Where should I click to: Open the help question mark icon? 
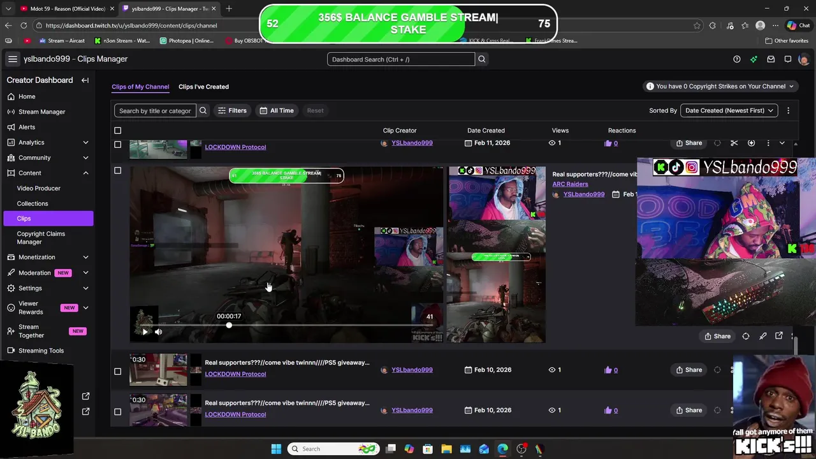click(x=737, y=59)
